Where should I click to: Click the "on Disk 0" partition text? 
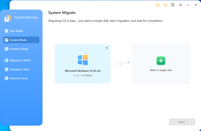click(87, 75)
